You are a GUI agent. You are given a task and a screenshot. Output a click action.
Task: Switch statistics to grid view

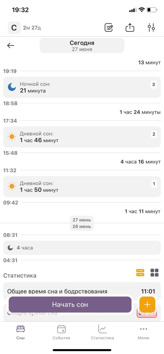click(154, 272)
